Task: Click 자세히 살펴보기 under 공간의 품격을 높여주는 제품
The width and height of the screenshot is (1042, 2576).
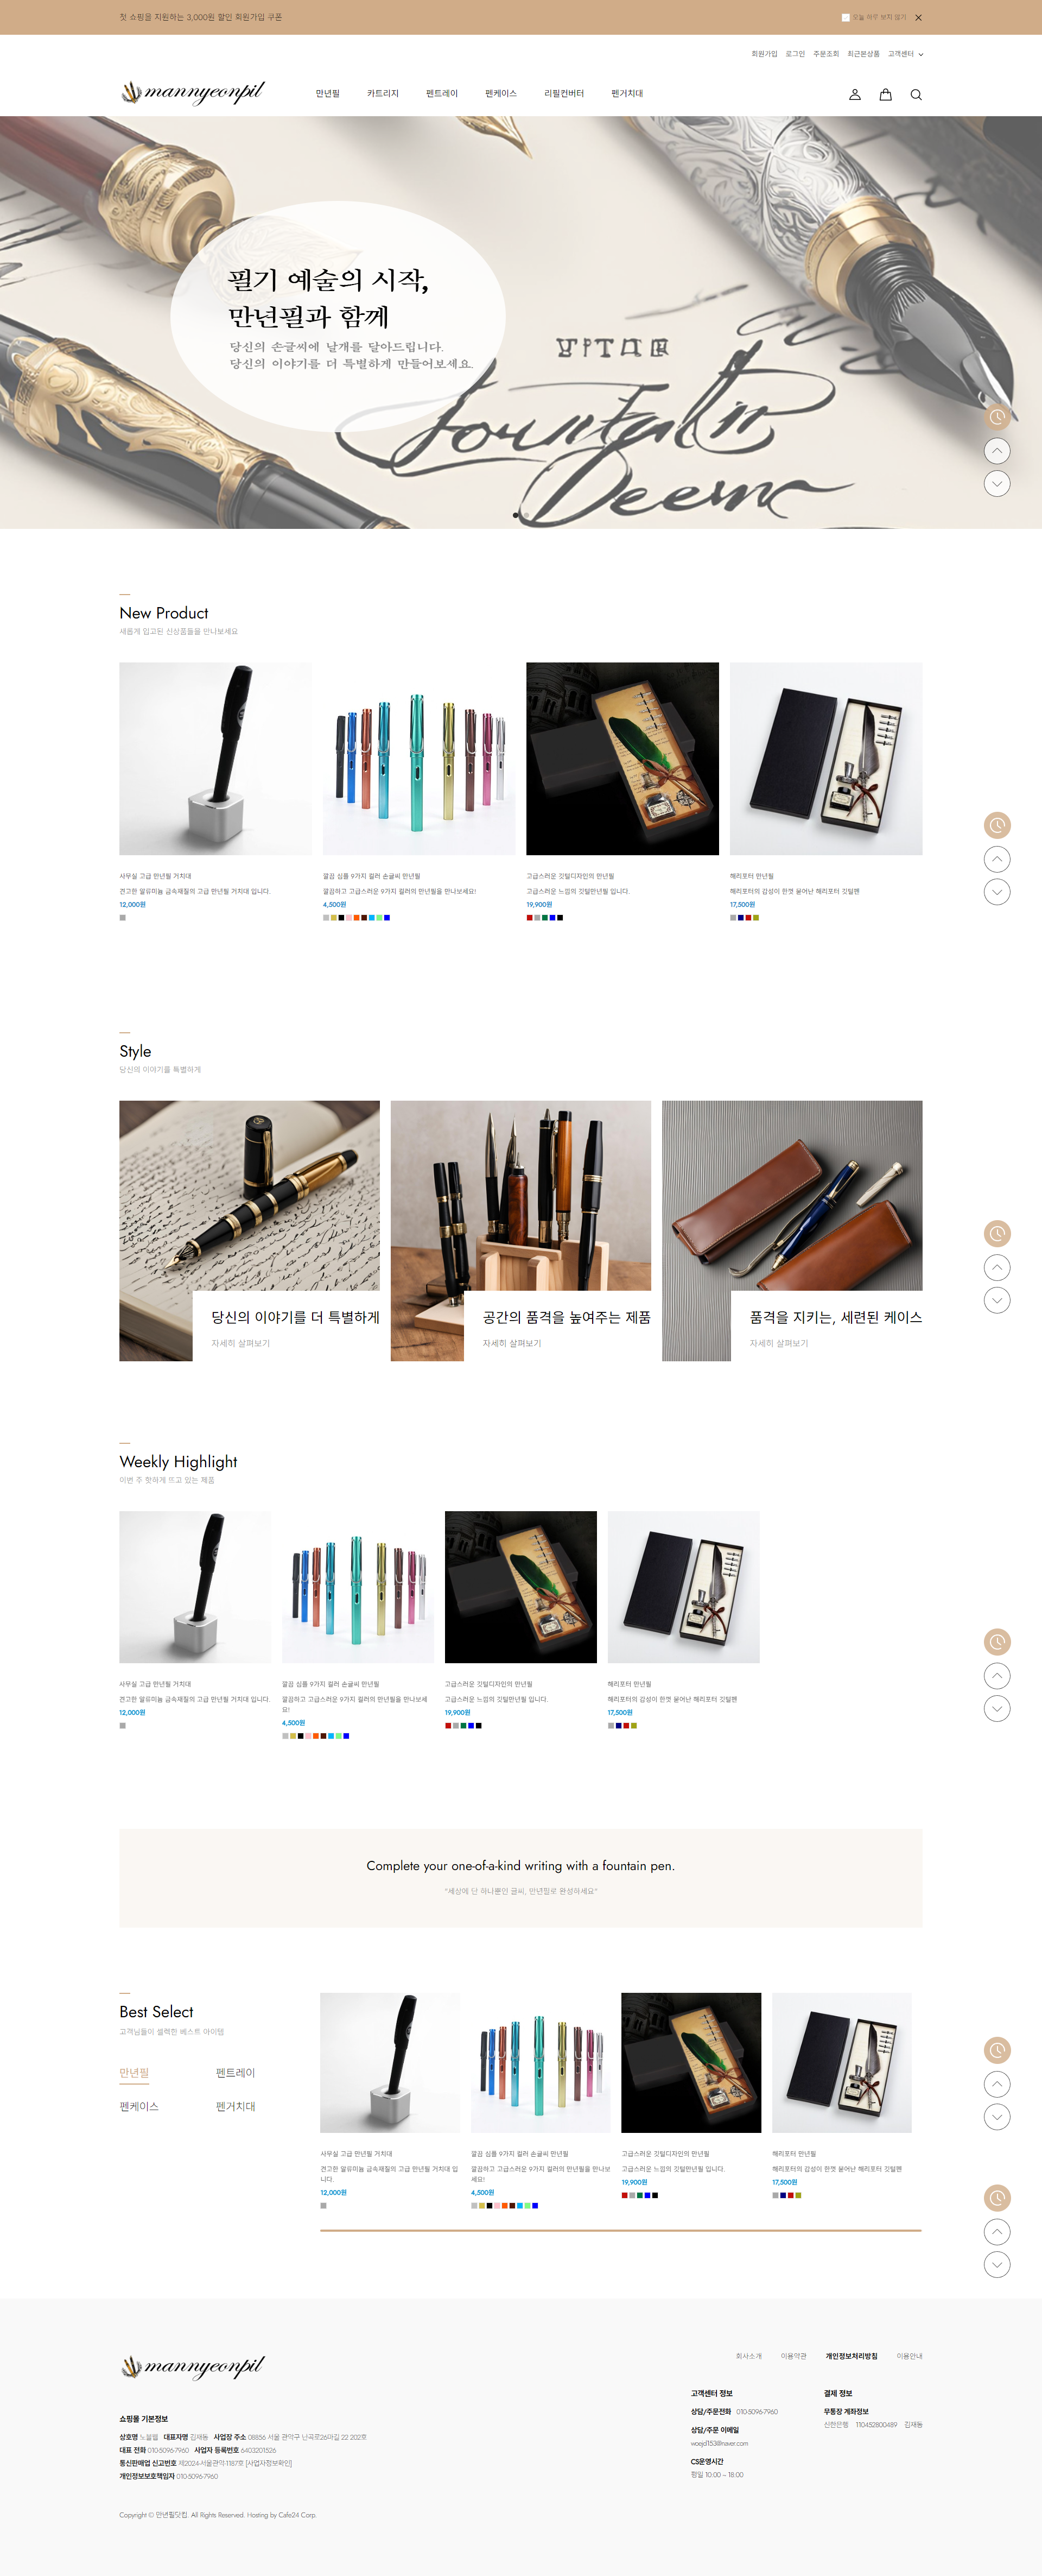Action: (512, 1343)
